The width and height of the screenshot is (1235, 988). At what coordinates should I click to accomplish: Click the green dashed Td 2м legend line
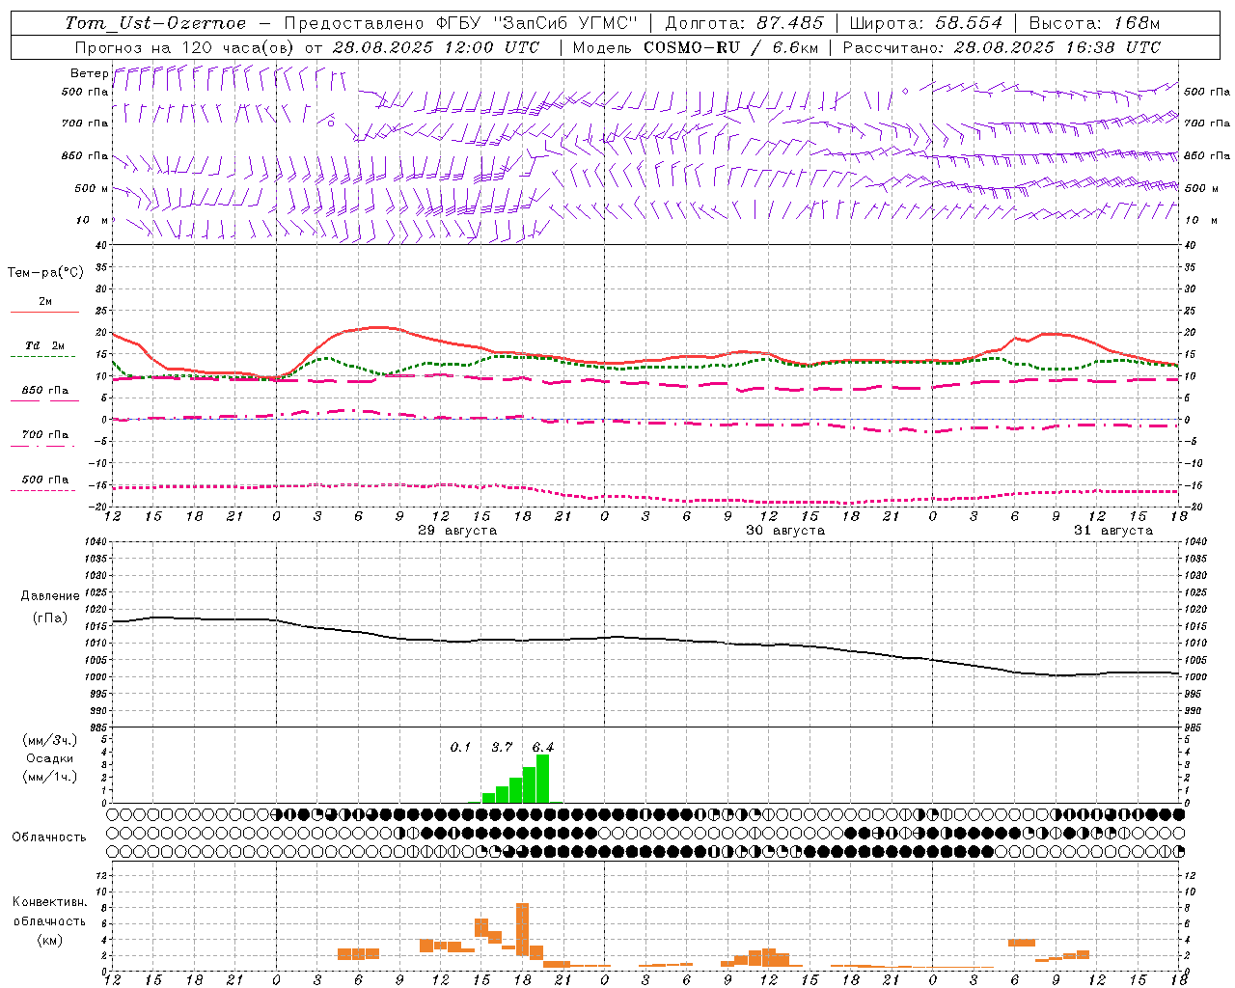[44, 356]
